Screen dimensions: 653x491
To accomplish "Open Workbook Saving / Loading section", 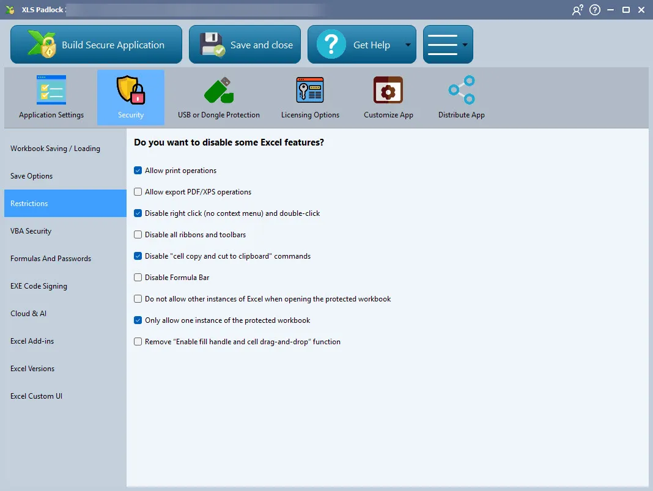I will tap(65, 148).
